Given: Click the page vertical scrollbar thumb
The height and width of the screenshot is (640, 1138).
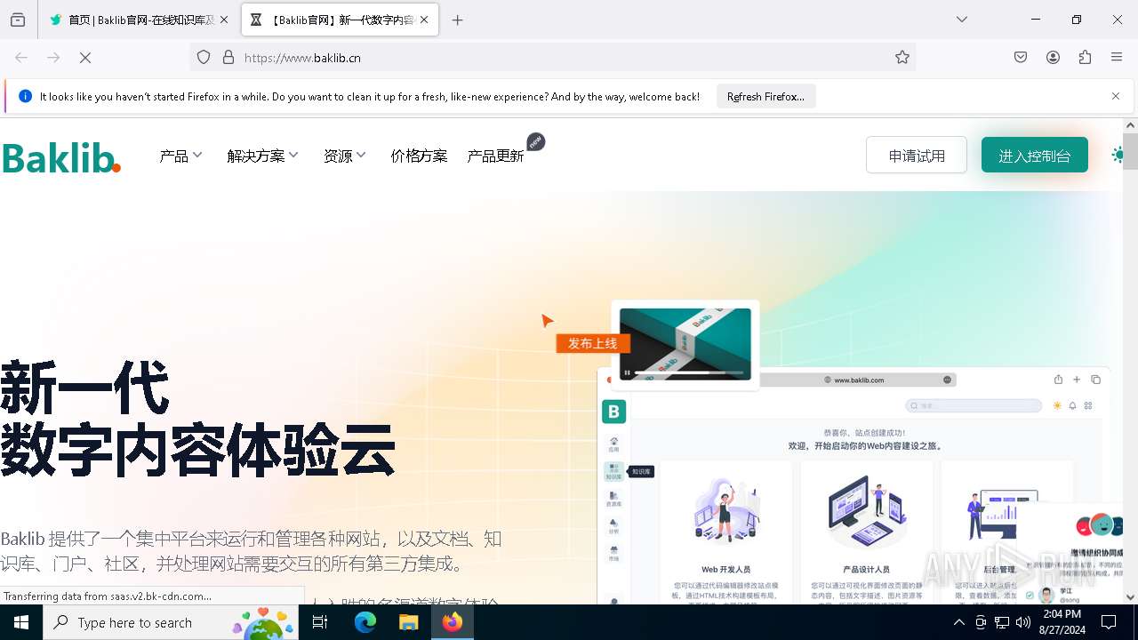Looking at the screenshot, I should tap(1130, 151).
